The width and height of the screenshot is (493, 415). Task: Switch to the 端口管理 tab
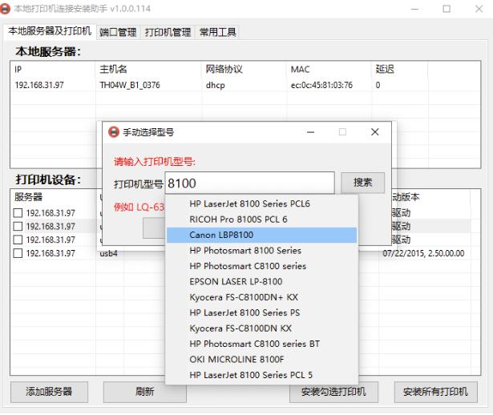[x=119, y=33]
